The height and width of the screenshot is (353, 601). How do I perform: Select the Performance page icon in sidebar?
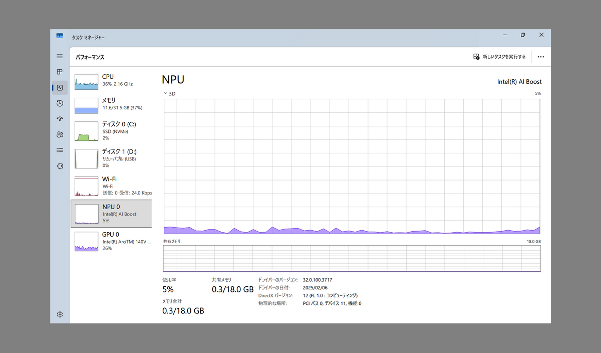(x=60, y=88)
